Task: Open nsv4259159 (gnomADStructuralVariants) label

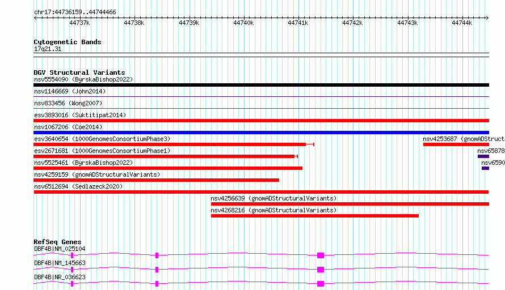Action: pyautogui.click(x=97, y=174)
